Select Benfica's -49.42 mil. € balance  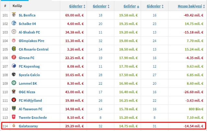coord(193,15)
